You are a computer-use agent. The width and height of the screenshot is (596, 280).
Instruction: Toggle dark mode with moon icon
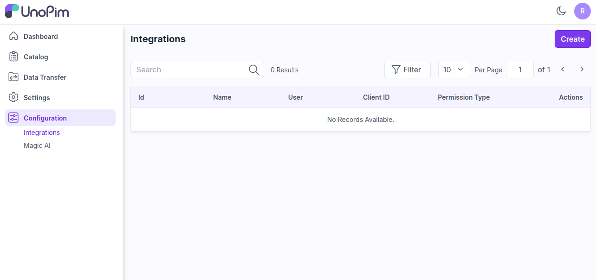coord(561,11)
